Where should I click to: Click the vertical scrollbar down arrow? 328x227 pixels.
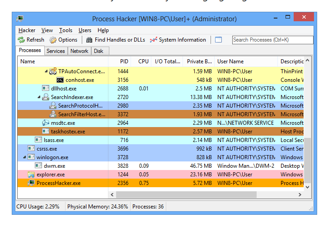(x=307, y=187)
